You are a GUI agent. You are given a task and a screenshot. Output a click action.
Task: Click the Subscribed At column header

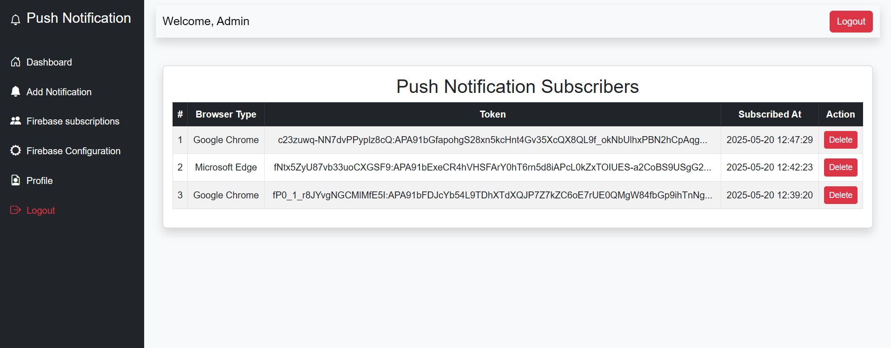769,114
